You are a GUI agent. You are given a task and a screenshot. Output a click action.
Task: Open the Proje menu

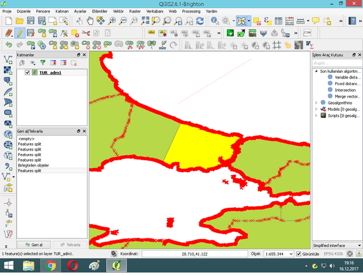click(7, 11)
